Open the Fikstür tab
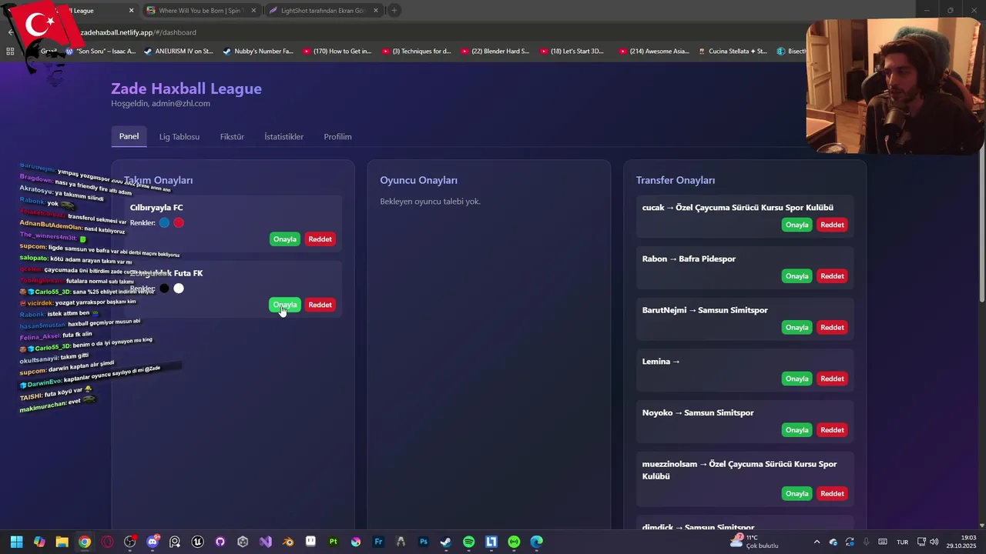 232,137
